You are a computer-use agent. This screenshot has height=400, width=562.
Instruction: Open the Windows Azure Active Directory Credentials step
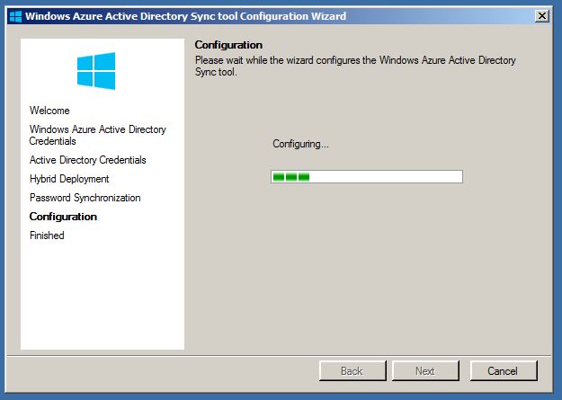tap(97, 135)
